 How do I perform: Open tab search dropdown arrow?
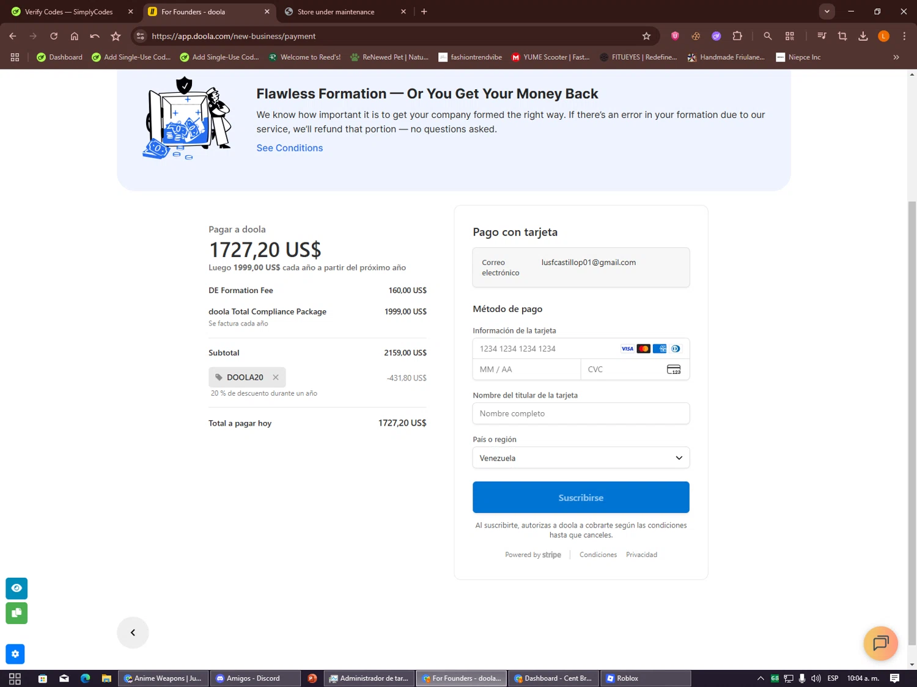(827, 12)
